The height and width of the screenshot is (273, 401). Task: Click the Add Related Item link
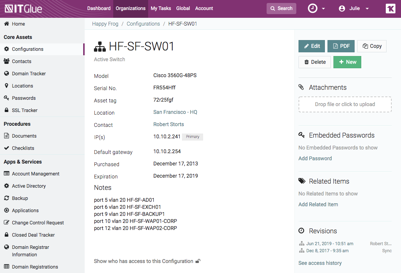318,204
